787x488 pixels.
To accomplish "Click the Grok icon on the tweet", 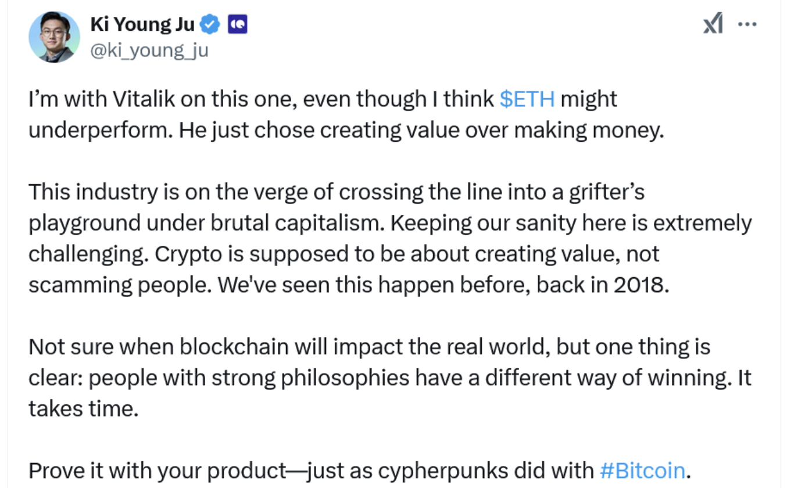I will coord(713,24).
